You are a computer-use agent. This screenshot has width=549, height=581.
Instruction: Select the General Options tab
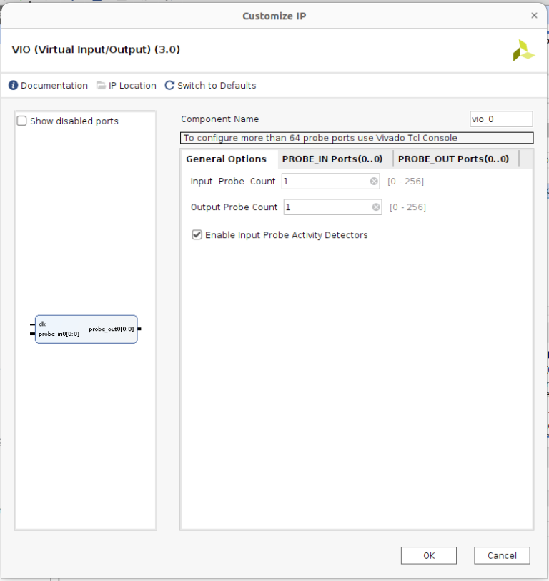(x=226, y=159)
